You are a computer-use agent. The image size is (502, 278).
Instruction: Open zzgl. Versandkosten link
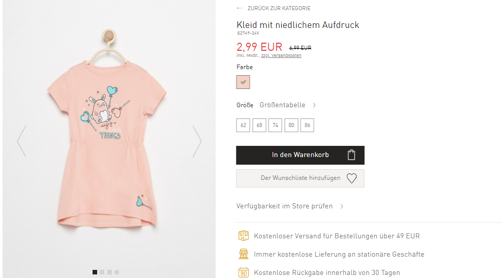281,55
